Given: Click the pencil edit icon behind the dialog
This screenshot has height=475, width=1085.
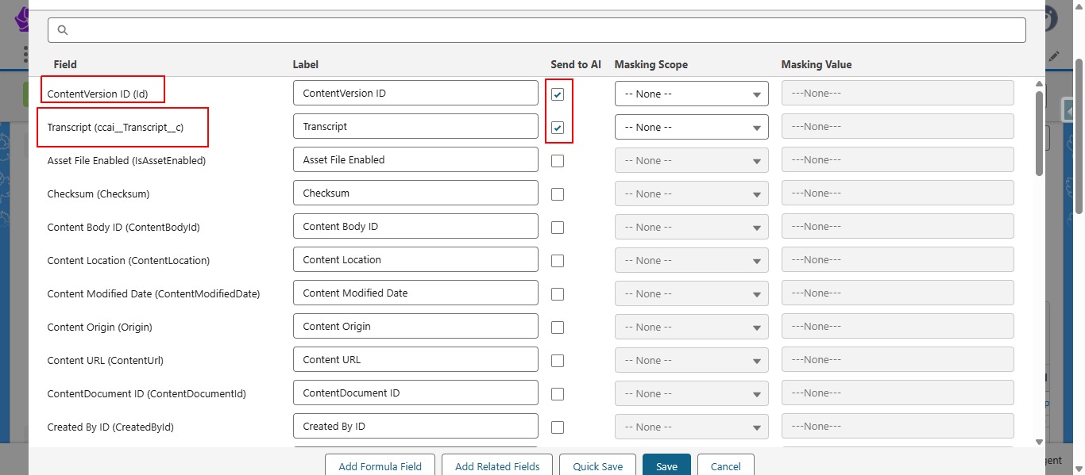Looking at the screenshot, I should click(x=1054, y=56).
